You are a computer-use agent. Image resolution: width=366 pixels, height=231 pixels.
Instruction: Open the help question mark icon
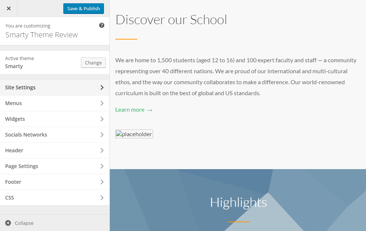pyautogui.click(x=101, y=25)
